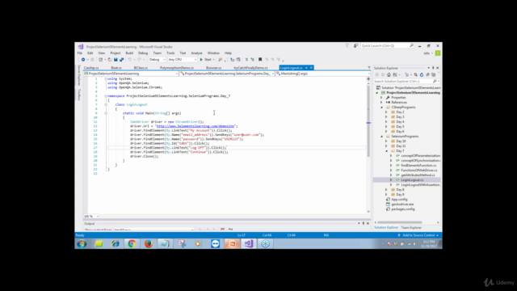Switch to the Team Explorer tab
Image resolution: width=517 pixels, height=291 pixels.
[411, 228]
